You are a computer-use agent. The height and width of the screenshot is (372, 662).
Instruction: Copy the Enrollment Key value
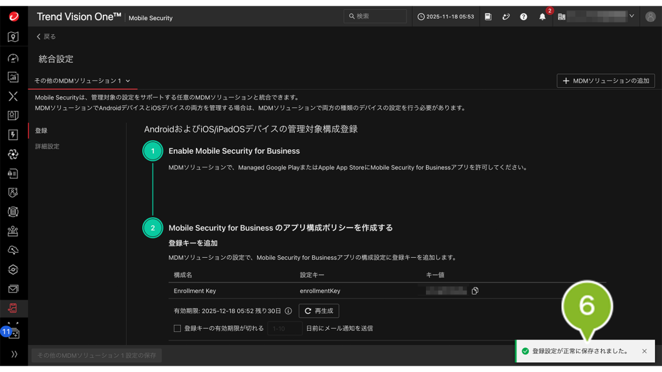click(x=475, y=291)
